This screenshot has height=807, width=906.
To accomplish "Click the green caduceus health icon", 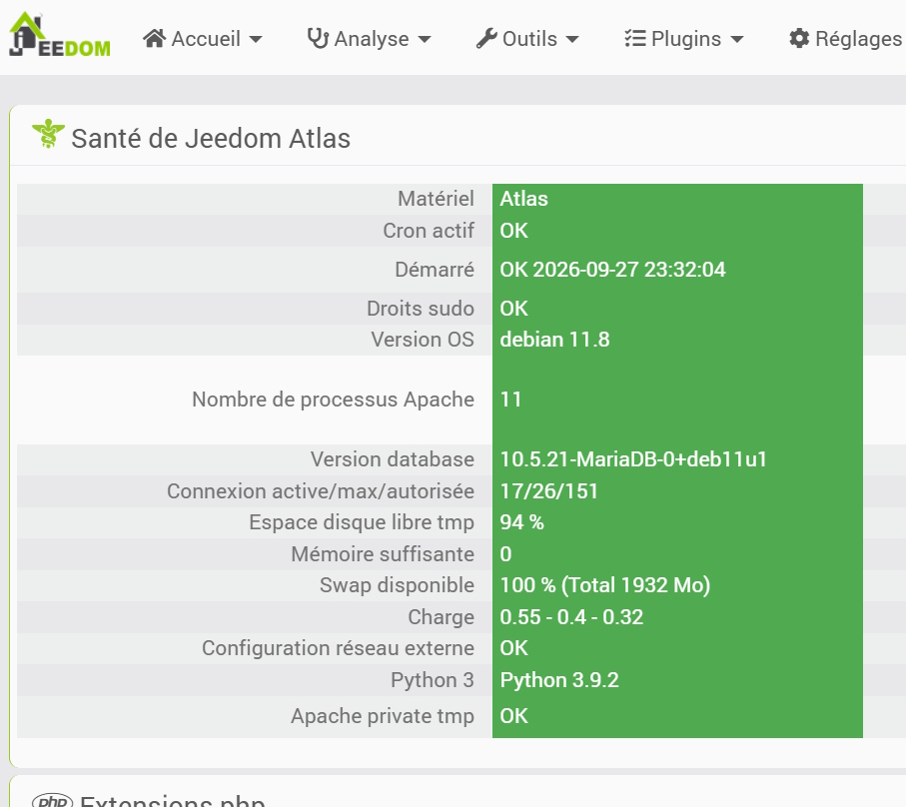I will point(48,134).
